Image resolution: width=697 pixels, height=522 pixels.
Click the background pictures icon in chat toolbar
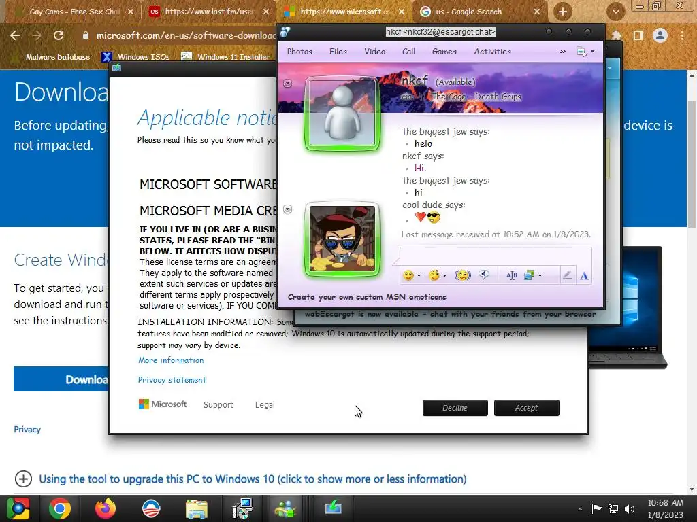pos(529,275)
